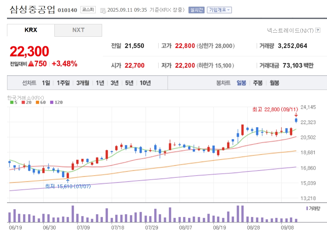Image resolution: width=327 pixels, height=238 pixels.
Task: Open the 기업개요 dropdown
Action: click(x=219, y=10)
